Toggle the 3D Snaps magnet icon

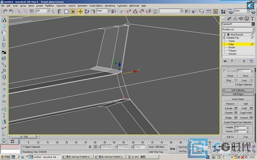[129, 11]
